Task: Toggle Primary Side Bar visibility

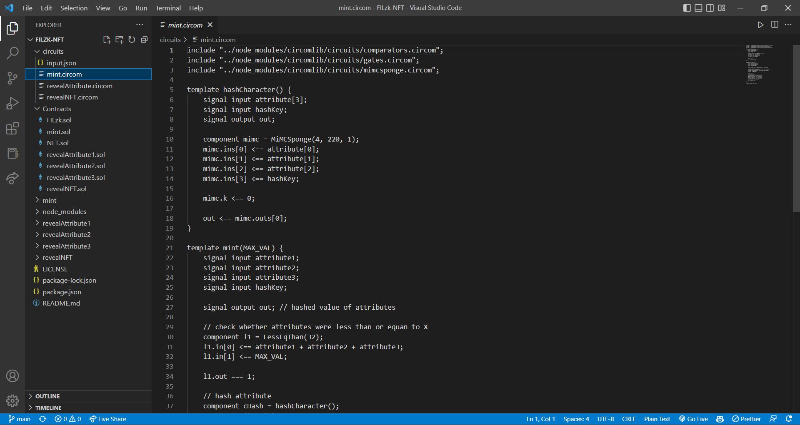Action: pos(687,8)
